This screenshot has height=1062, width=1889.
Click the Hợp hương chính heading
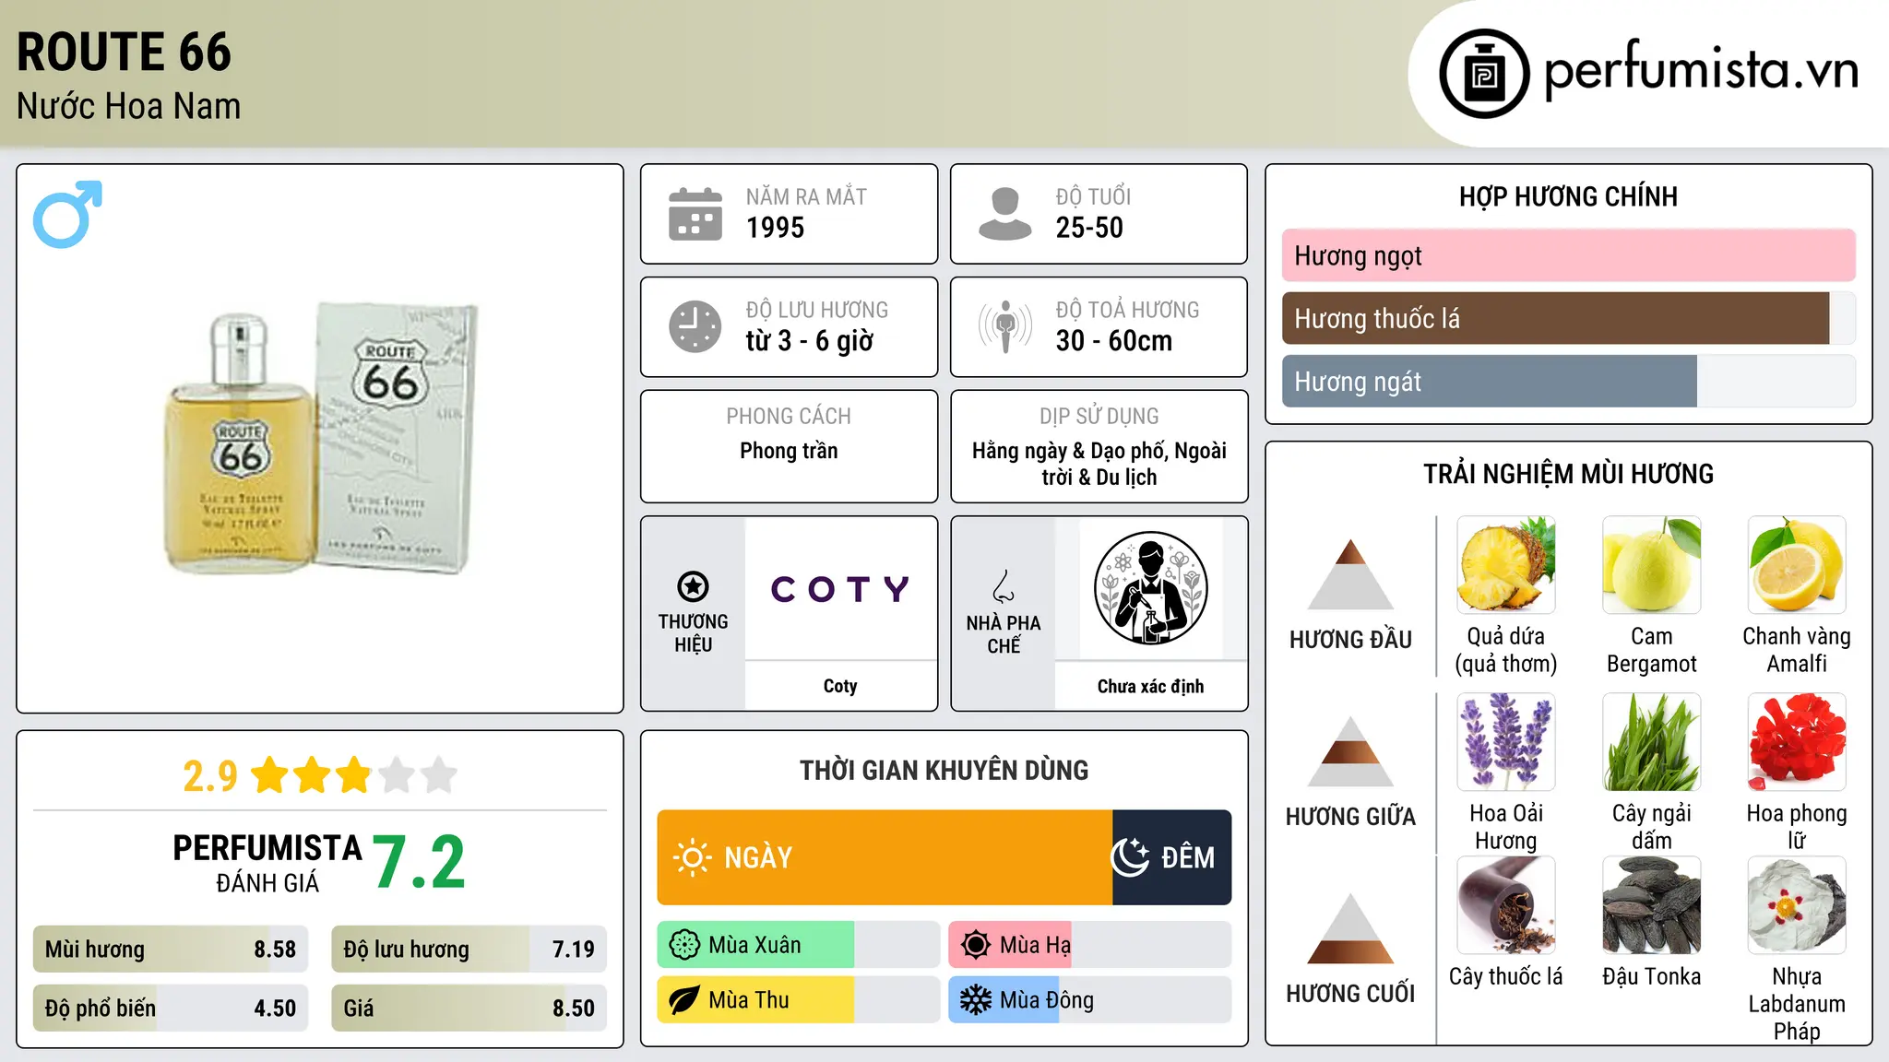point(1568,196)
